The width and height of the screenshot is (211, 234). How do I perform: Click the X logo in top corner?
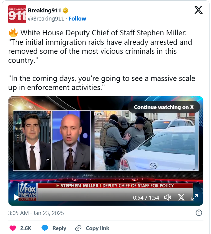(x=198, y=10)
